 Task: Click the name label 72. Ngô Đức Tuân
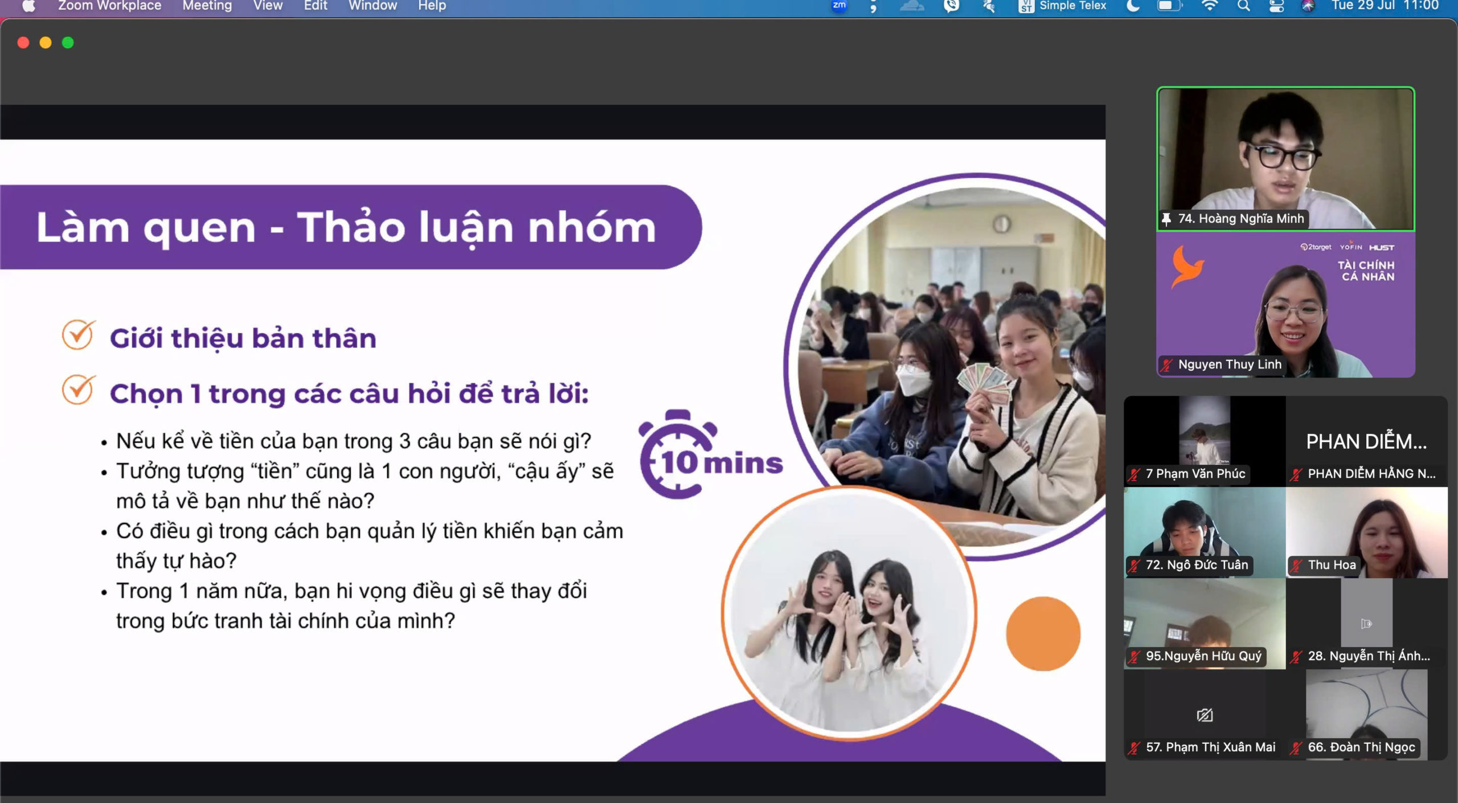click(x=1197, y=565)
